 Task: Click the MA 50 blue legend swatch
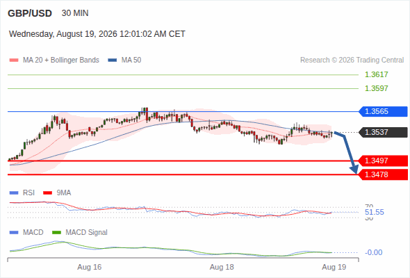click(113, 60)
